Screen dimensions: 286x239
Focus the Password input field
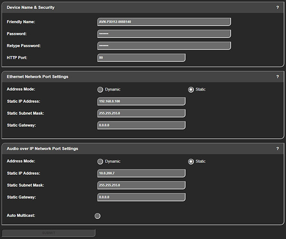164,34
